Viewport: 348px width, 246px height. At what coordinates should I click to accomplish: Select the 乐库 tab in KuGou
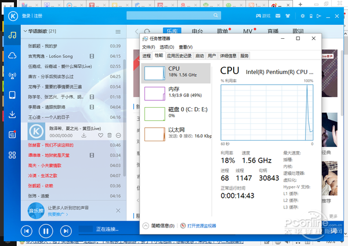[x=172, y=31]
